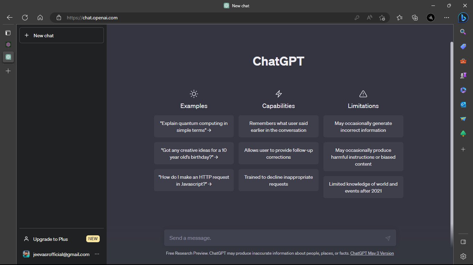
Task: Click the NEW badge beside Upgrade to Plus
Action: click(93, 239)
